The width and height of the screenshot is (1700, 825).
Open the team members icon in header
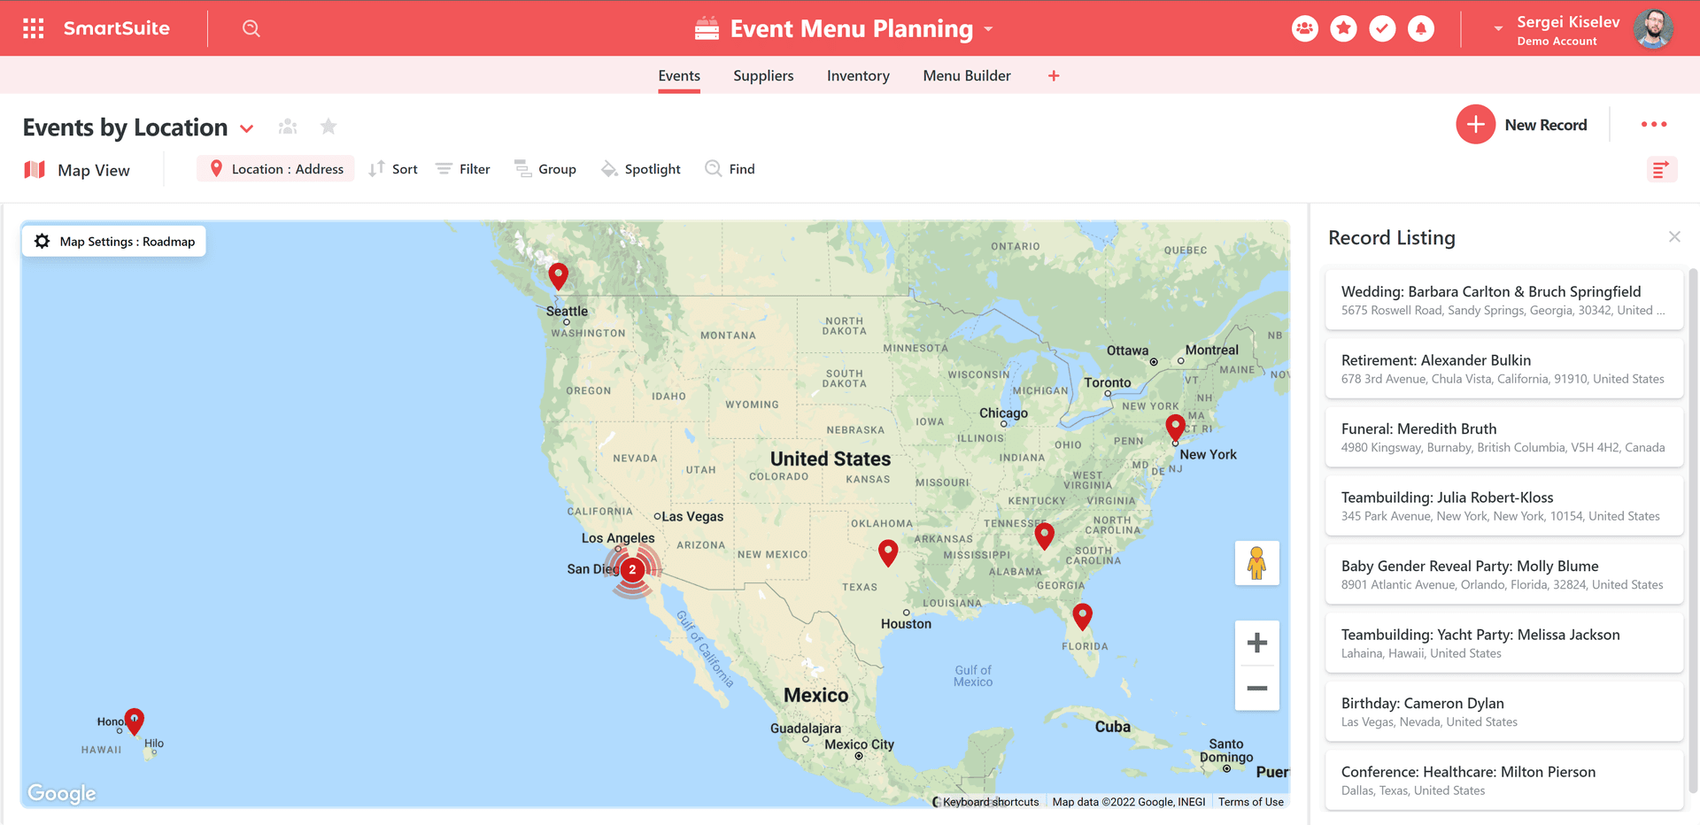coord(1304,28)
